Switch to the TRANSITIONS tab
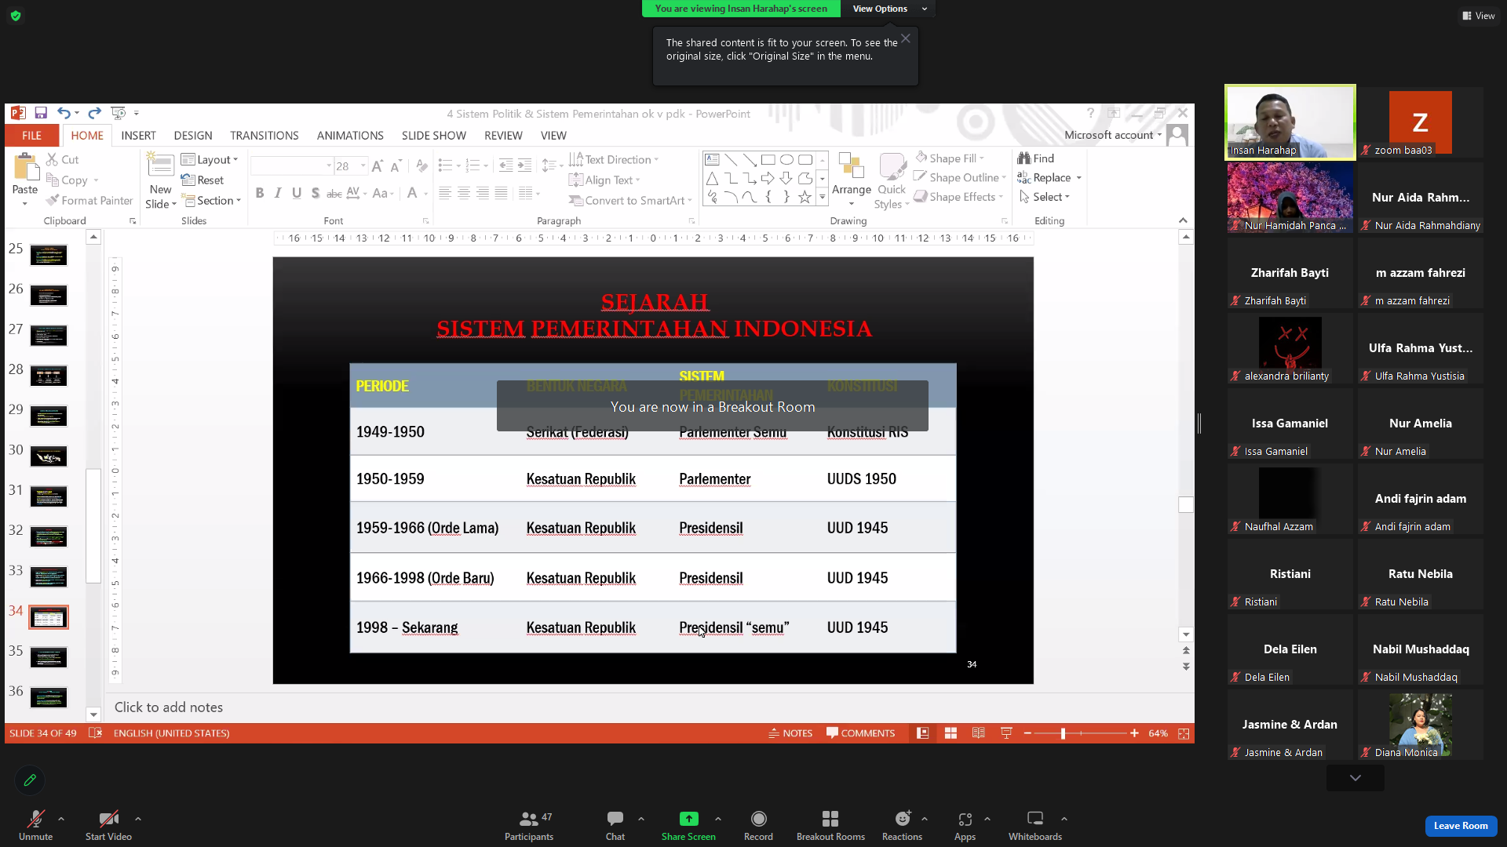This screenshot has height=847, width=1507. (264, 136)
